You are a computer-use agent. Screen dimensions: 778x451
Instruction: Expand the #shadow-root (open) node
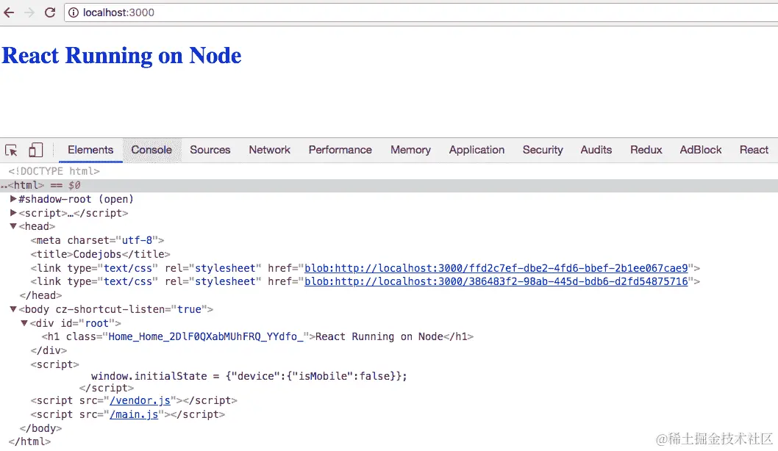(13, 199)
